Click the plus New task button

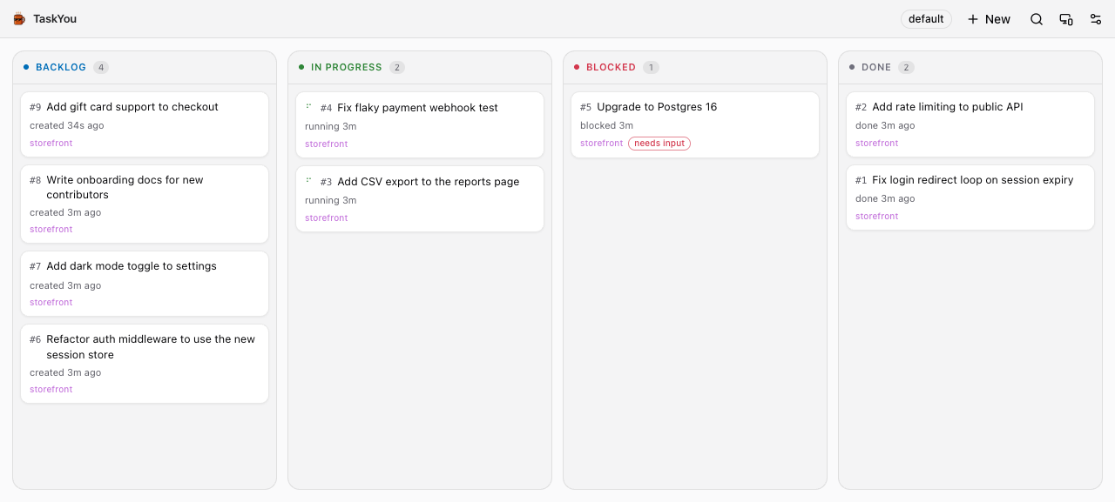[989, 19]
